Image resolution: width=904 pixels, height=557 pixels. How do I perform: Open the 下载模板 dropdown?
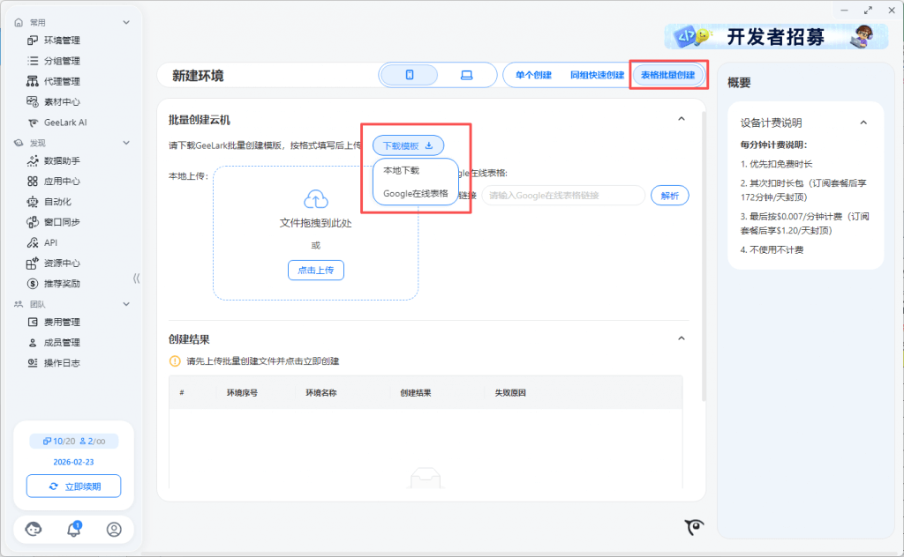[408, 145]
